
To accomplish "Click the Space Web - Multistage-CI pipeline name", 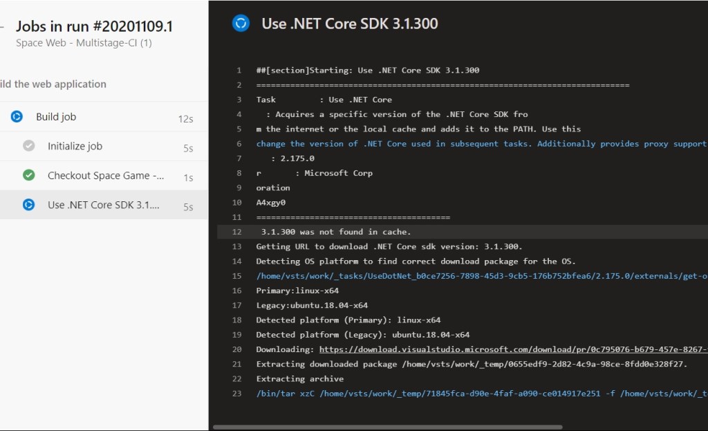I will click(x=84, y=43).
